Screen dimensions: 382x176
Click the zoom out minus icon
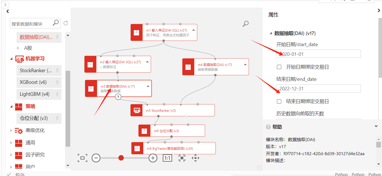point(96,158)
